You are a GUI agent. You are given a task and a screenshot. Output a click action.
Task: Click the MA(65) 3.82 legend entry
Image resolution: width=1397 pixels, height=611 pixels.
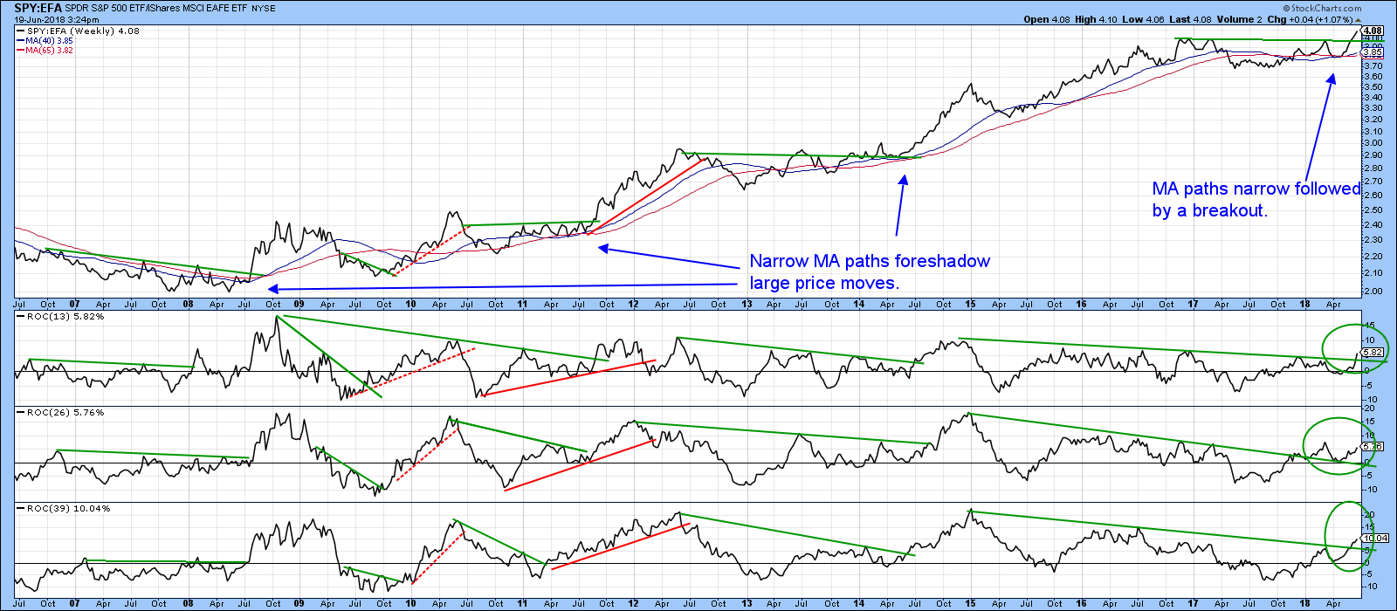49,50
